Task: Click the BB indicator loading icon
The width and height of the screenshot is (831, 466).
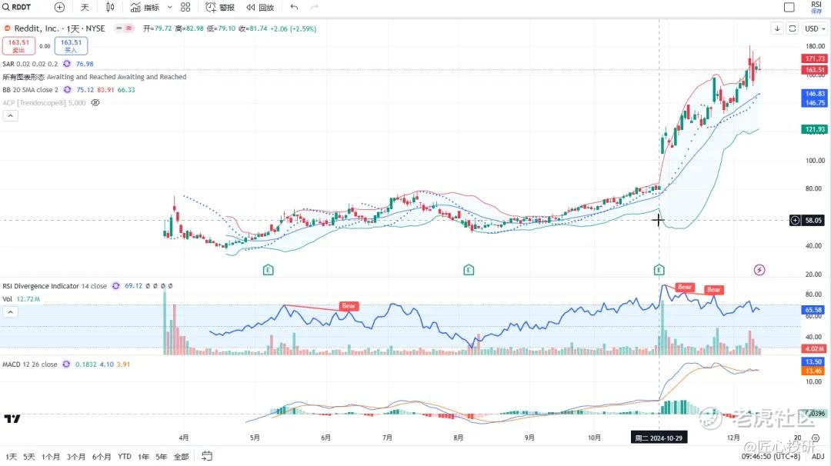Action: tap(67, 89)
